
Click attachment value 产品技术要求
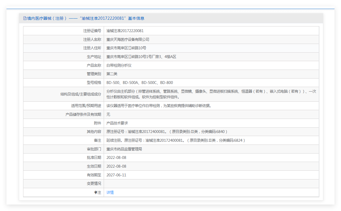click(117, 123)
